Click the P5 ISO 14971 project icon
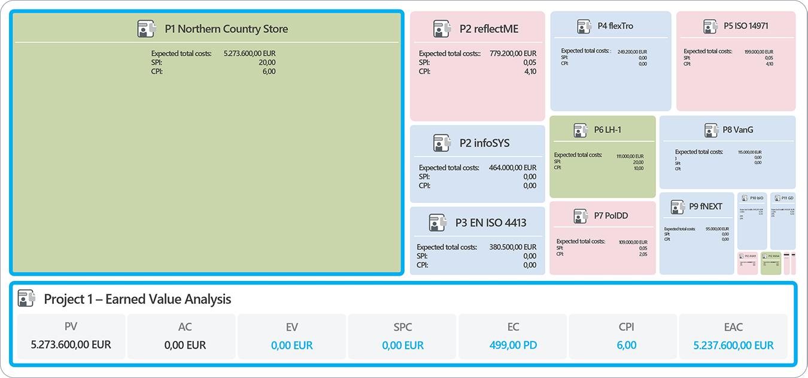The image size is (808, 378). point(710,26)
